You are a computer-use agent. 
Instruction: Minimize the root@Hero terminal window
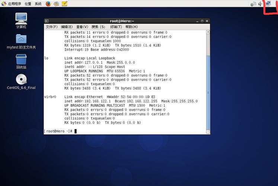197,21
